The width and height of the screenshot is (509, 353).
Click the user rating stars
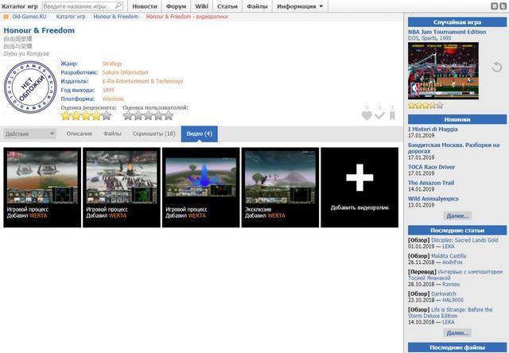tap(149, 116)
